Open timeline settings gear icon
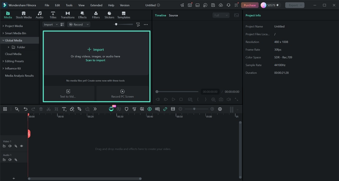Viewport: 339px width, 181px height. point(220,109)
